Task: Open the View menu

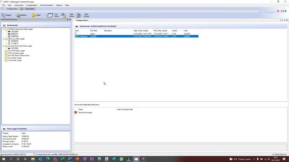Action: coord(9,5)
